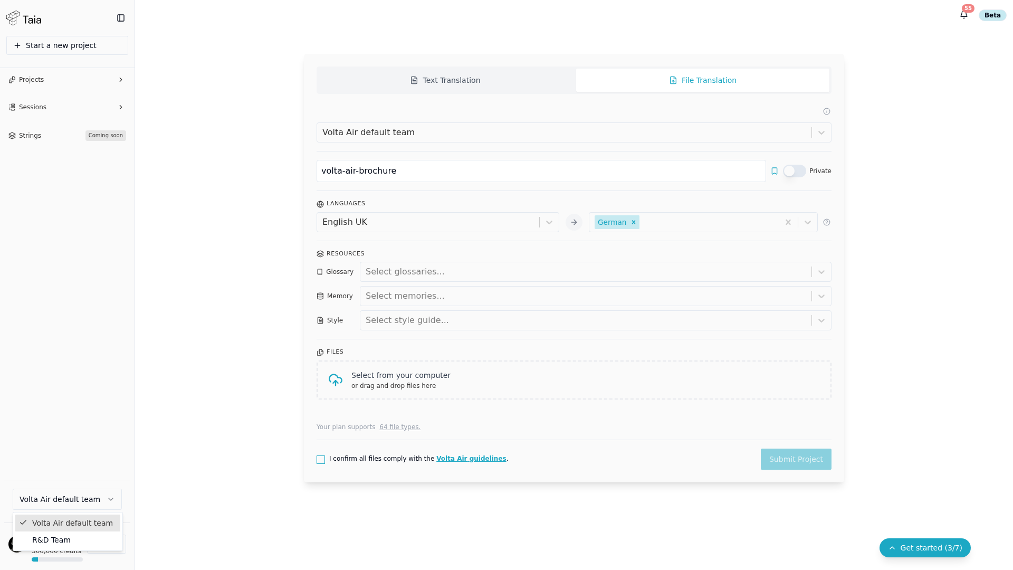Click the Coming soon badge
The image size is (1013, 570).
pos(106,136)
